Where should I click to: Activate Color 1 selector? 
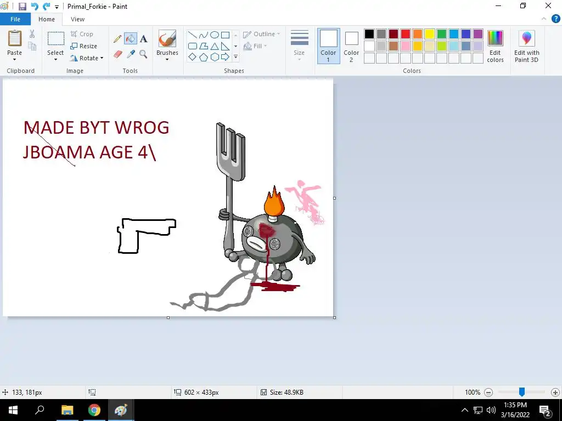(x=328, y=46)
